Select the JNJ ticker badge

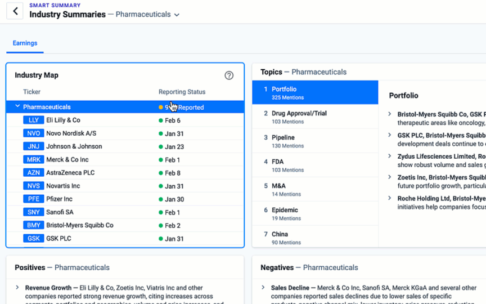[x=34, y=146]
